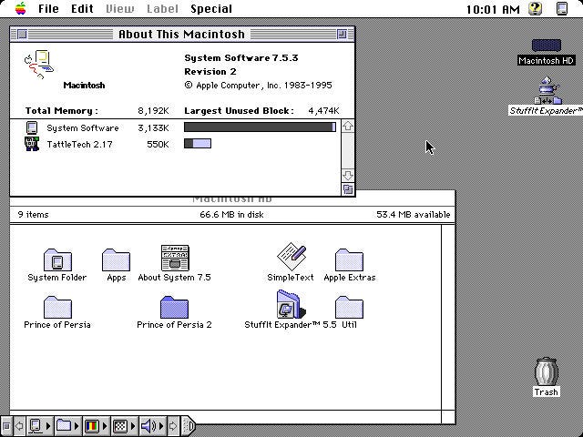The image size is (583, 437).
Task: Select the Macintosh HD desktop drive icon
Action: tap(547, 46)
